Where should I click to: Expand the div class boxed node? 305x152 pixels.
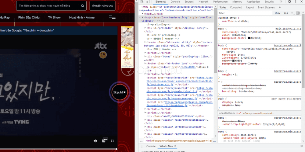click(x=145, y=57)
